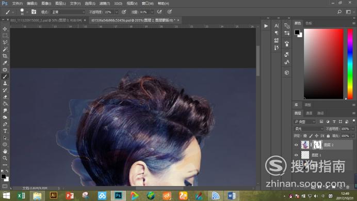Open the layer fill 100% dropdown
The image size is (357, 201).
[353, 136]
